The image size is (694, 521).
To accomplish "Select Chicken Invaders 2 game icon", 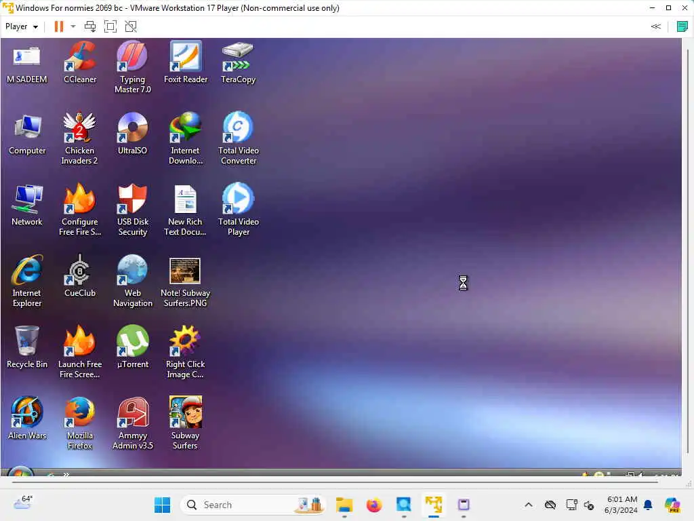I will click(x=80, y=138).
